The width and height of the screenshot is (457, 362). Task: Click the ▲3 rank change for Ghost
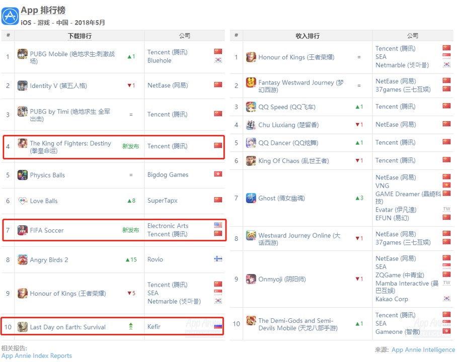coord(359,198)
